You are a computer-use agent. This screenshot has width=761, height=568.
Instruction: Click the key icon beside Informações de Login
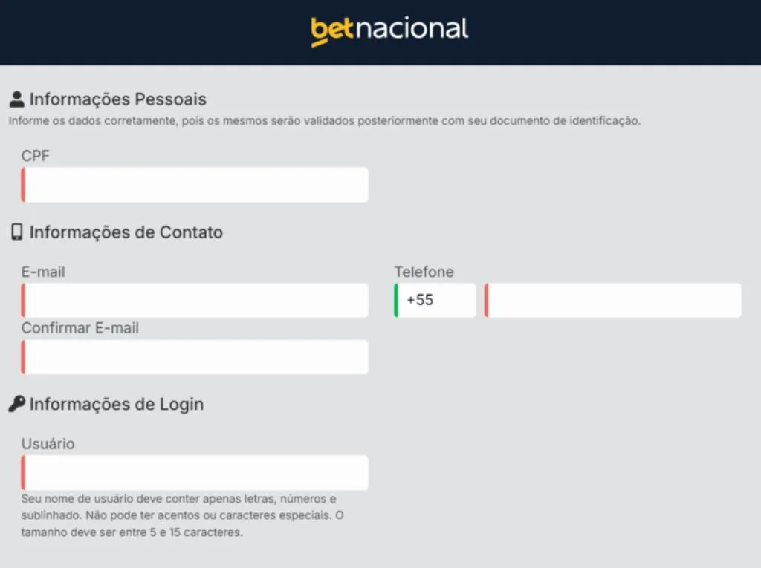click(x=15, y=403)
